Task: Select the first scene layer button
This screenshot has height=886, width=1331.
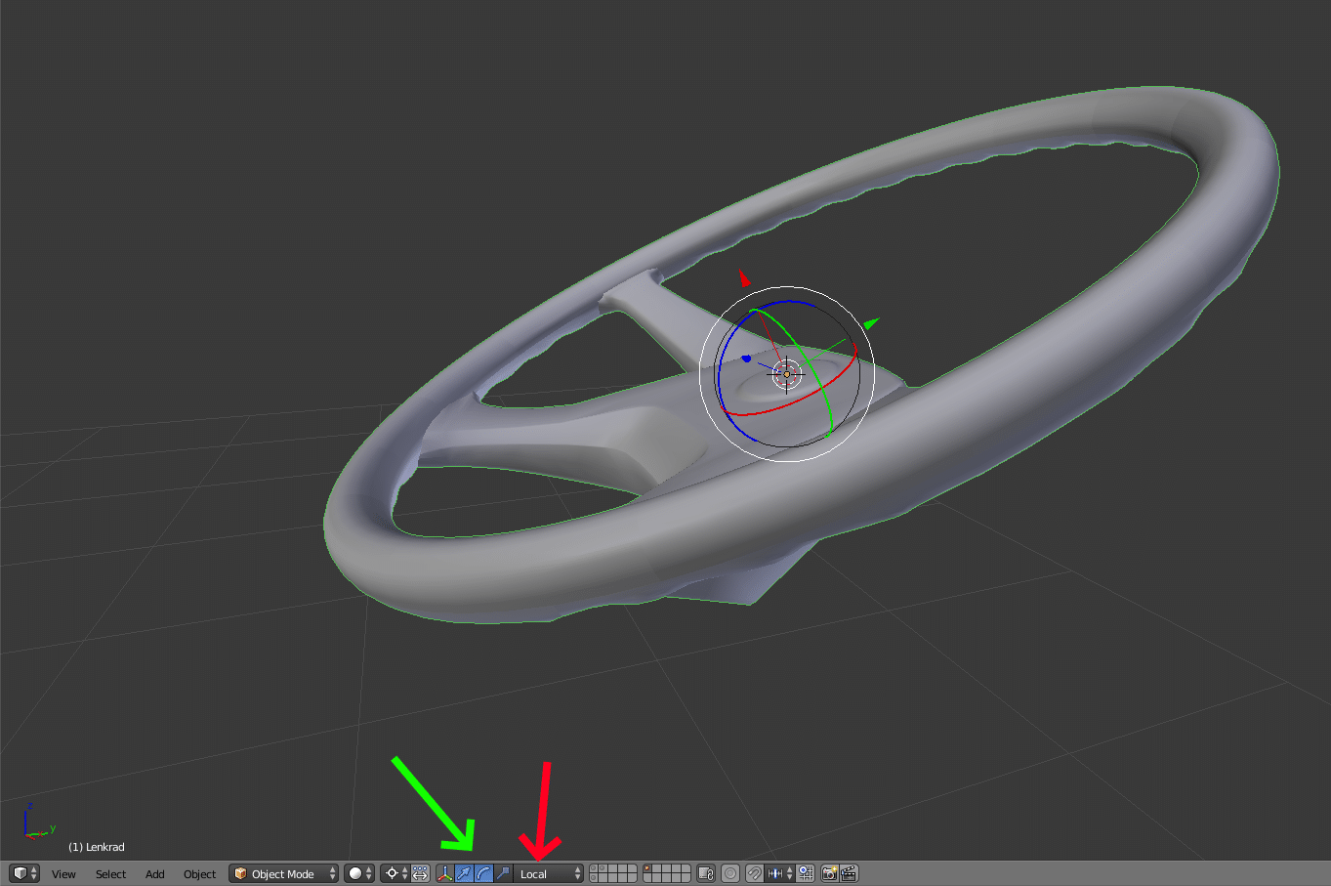Action: coord(595,868)
